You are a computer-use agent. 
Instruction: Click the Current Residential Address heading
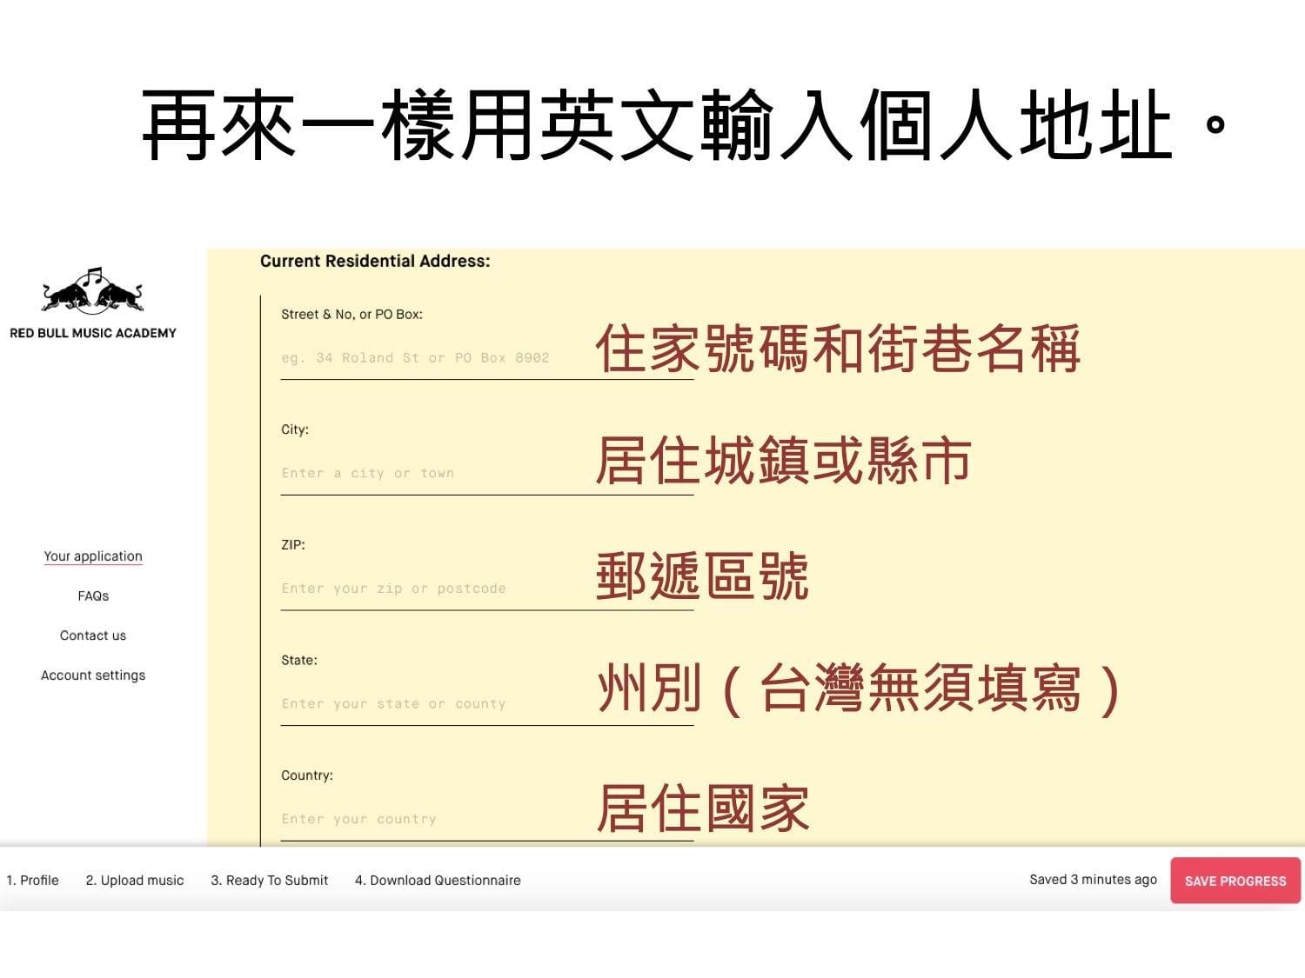[375, 261]
